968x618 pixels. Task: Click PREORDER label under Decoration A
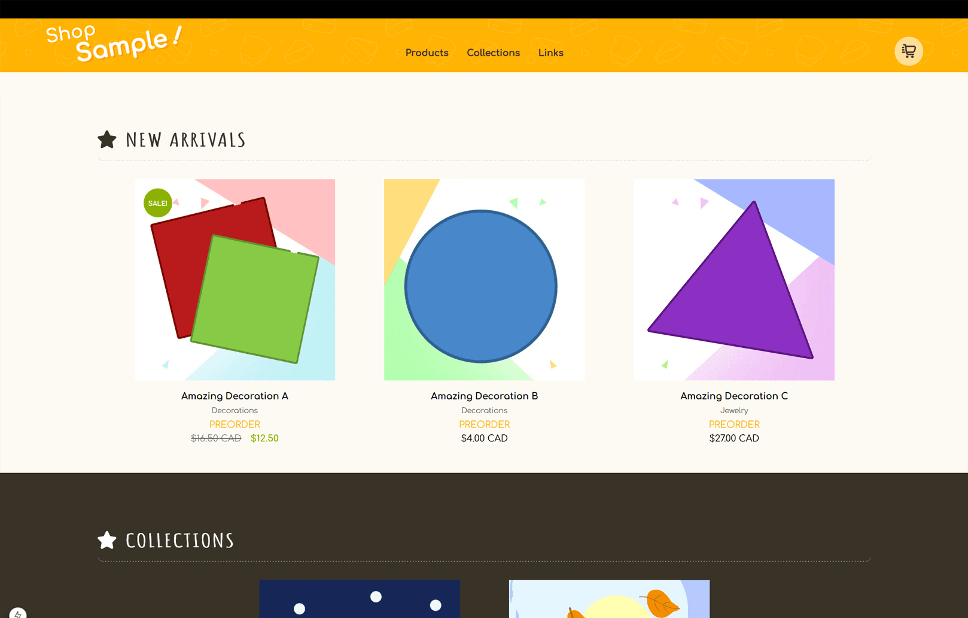(x=235, y=425)
